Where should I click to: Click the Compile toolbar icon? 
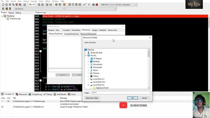coord(70,5)
